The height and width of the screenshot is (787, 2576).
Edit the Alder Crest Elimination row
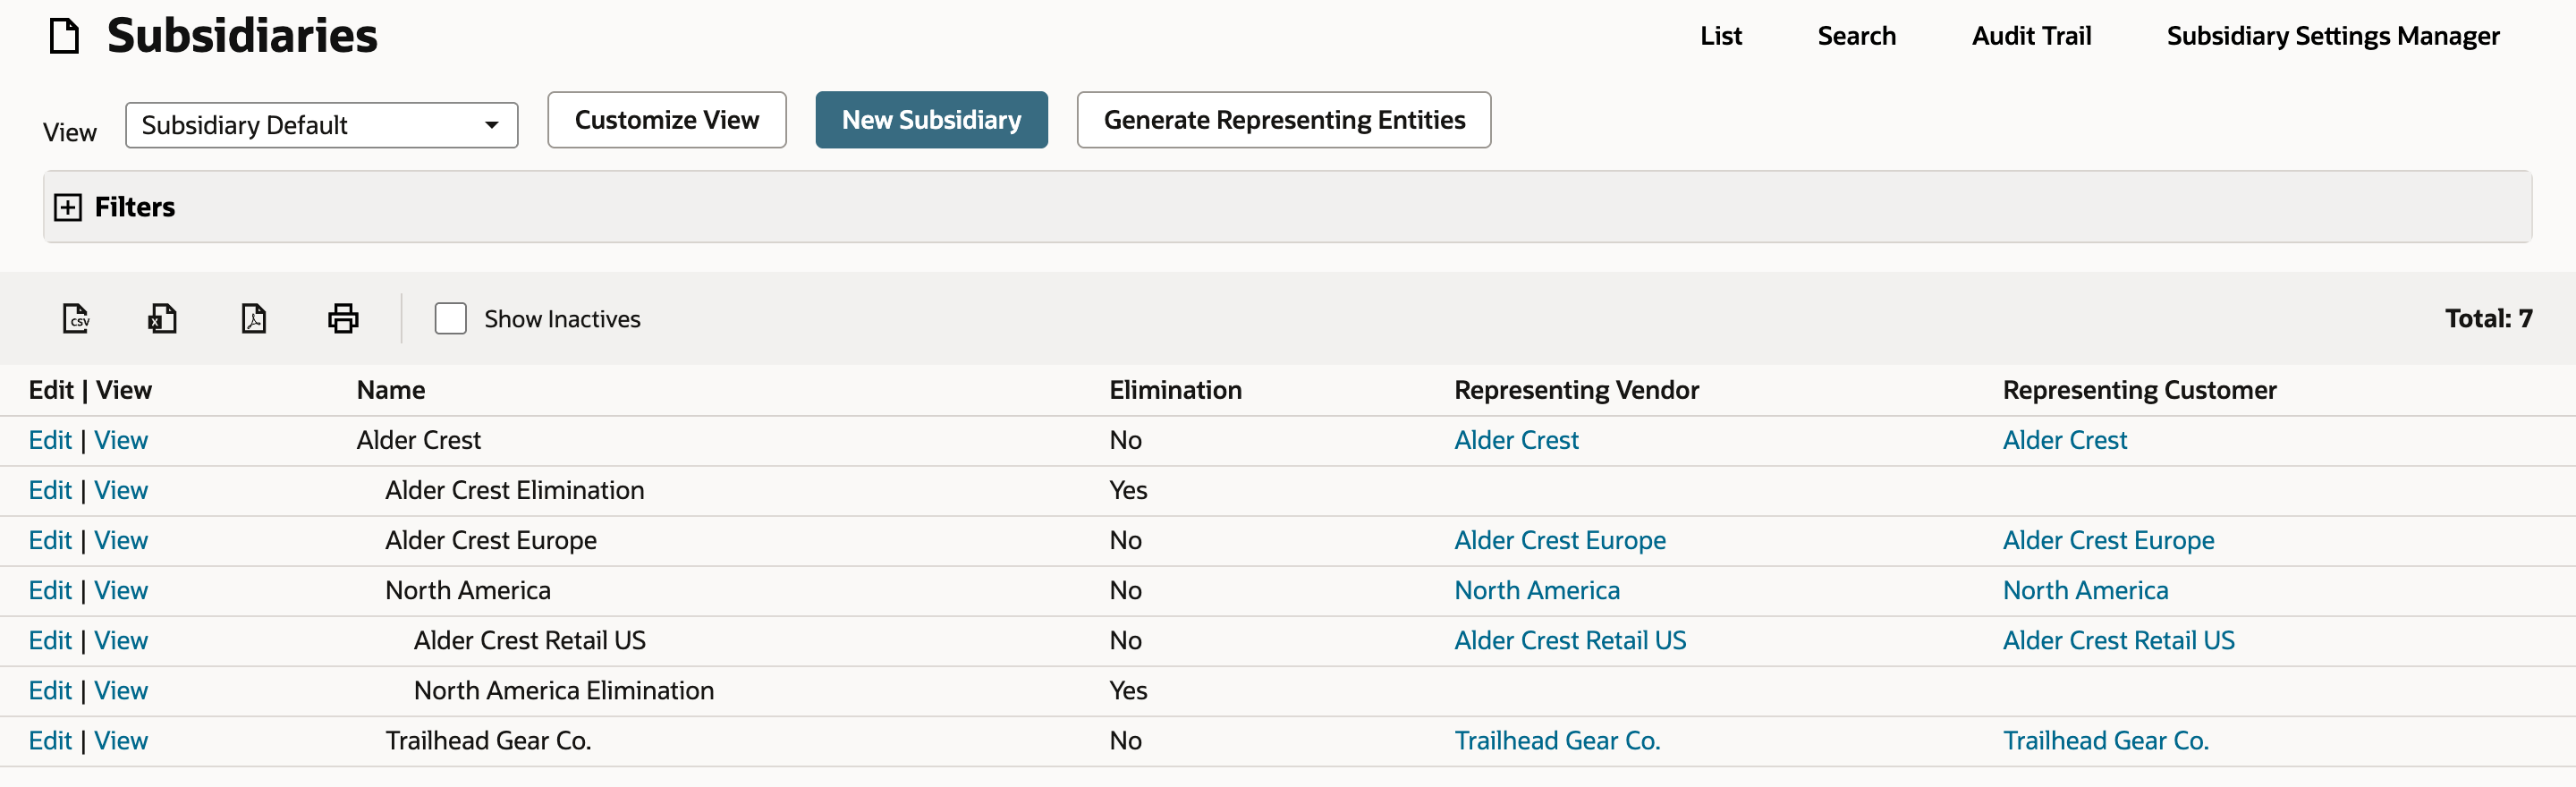pyautogui.click(x=50, y=490)
